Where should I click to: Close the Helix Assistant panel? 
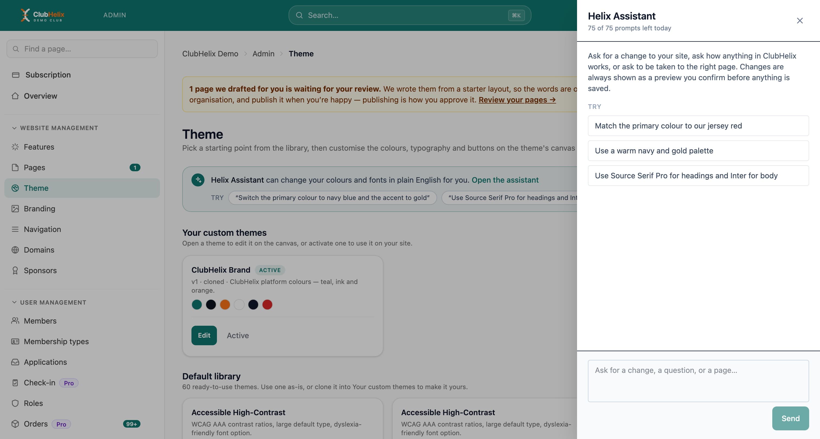coord(800,21)
